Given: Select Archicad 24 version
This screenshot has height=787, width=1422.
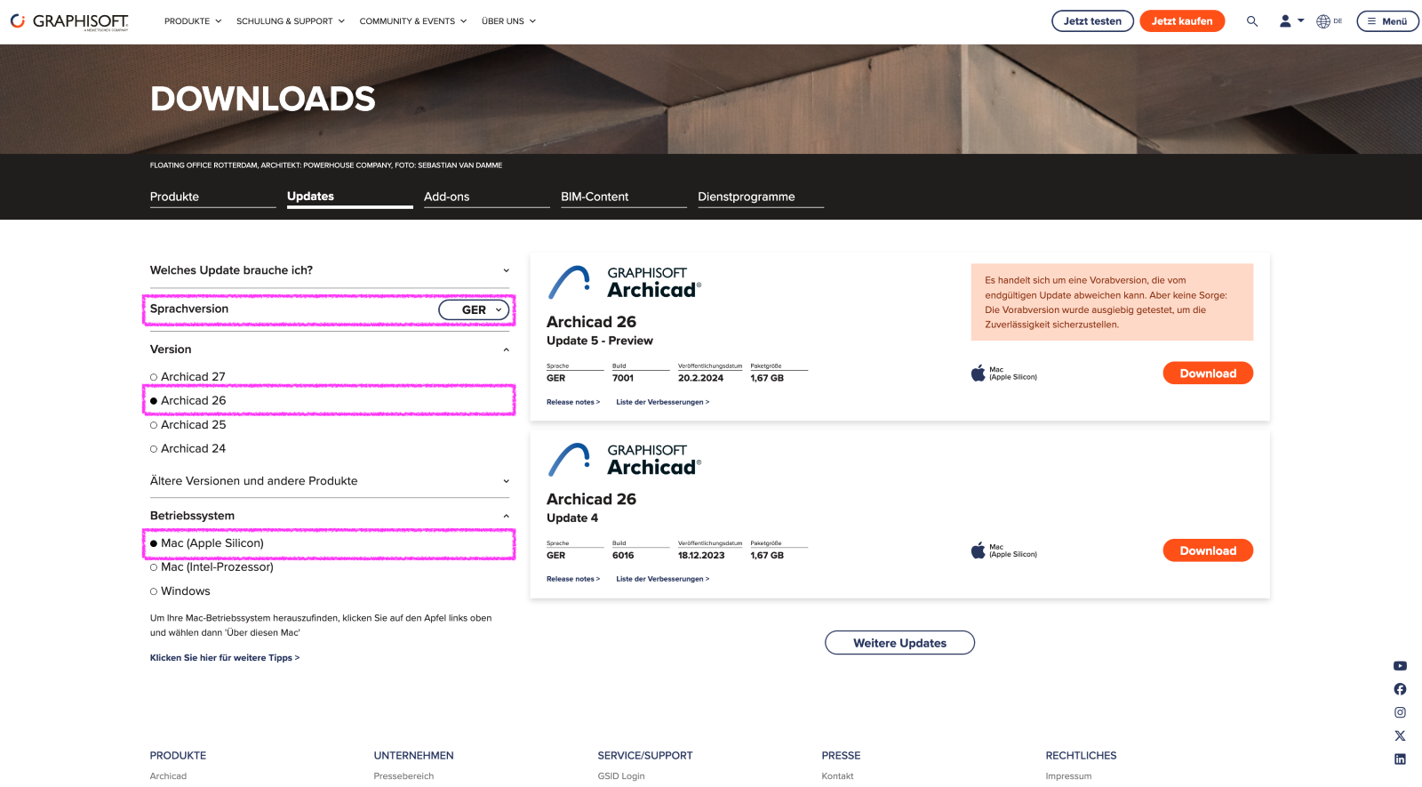Looking at the screenshot, I should [188, 449].
